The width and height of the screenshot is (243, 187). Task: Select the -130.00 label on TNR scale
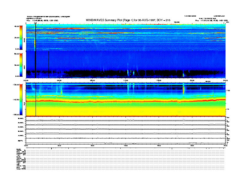tap(16, 85)
